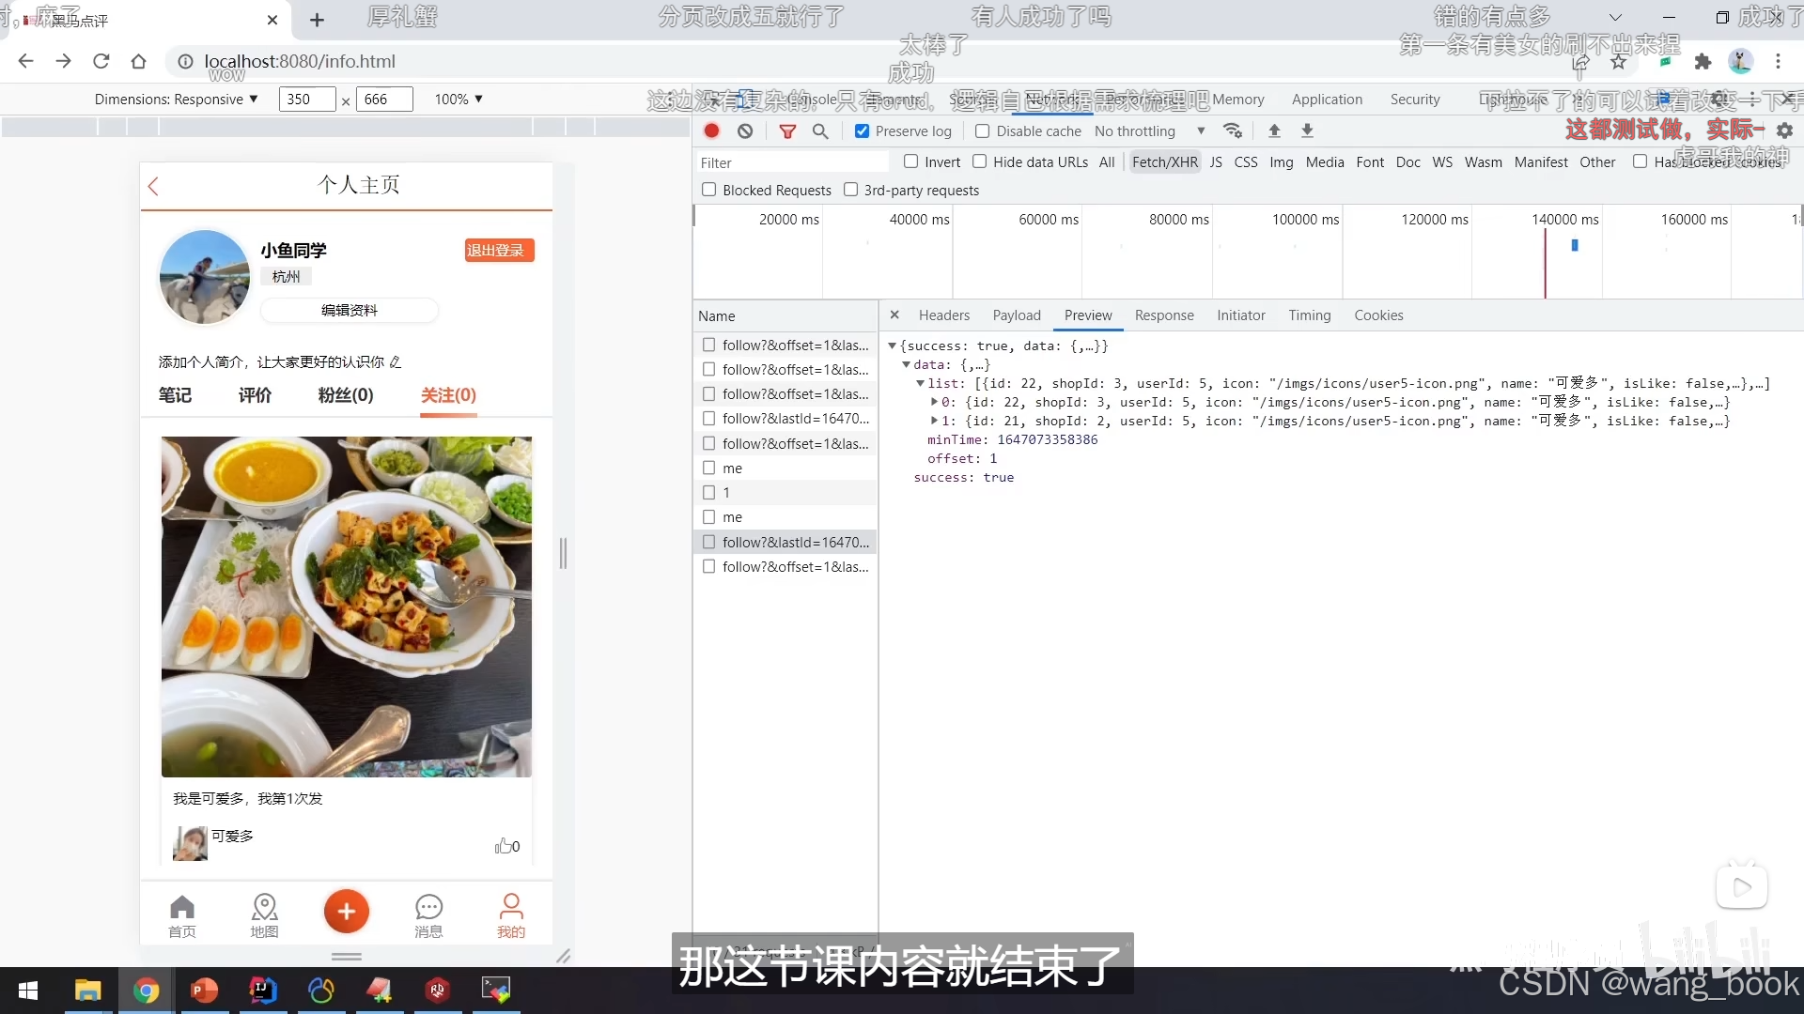This screenshot has height=1014, width=1804.
Task: Open Dimensions Responsive dropdown
Action: 176,100
